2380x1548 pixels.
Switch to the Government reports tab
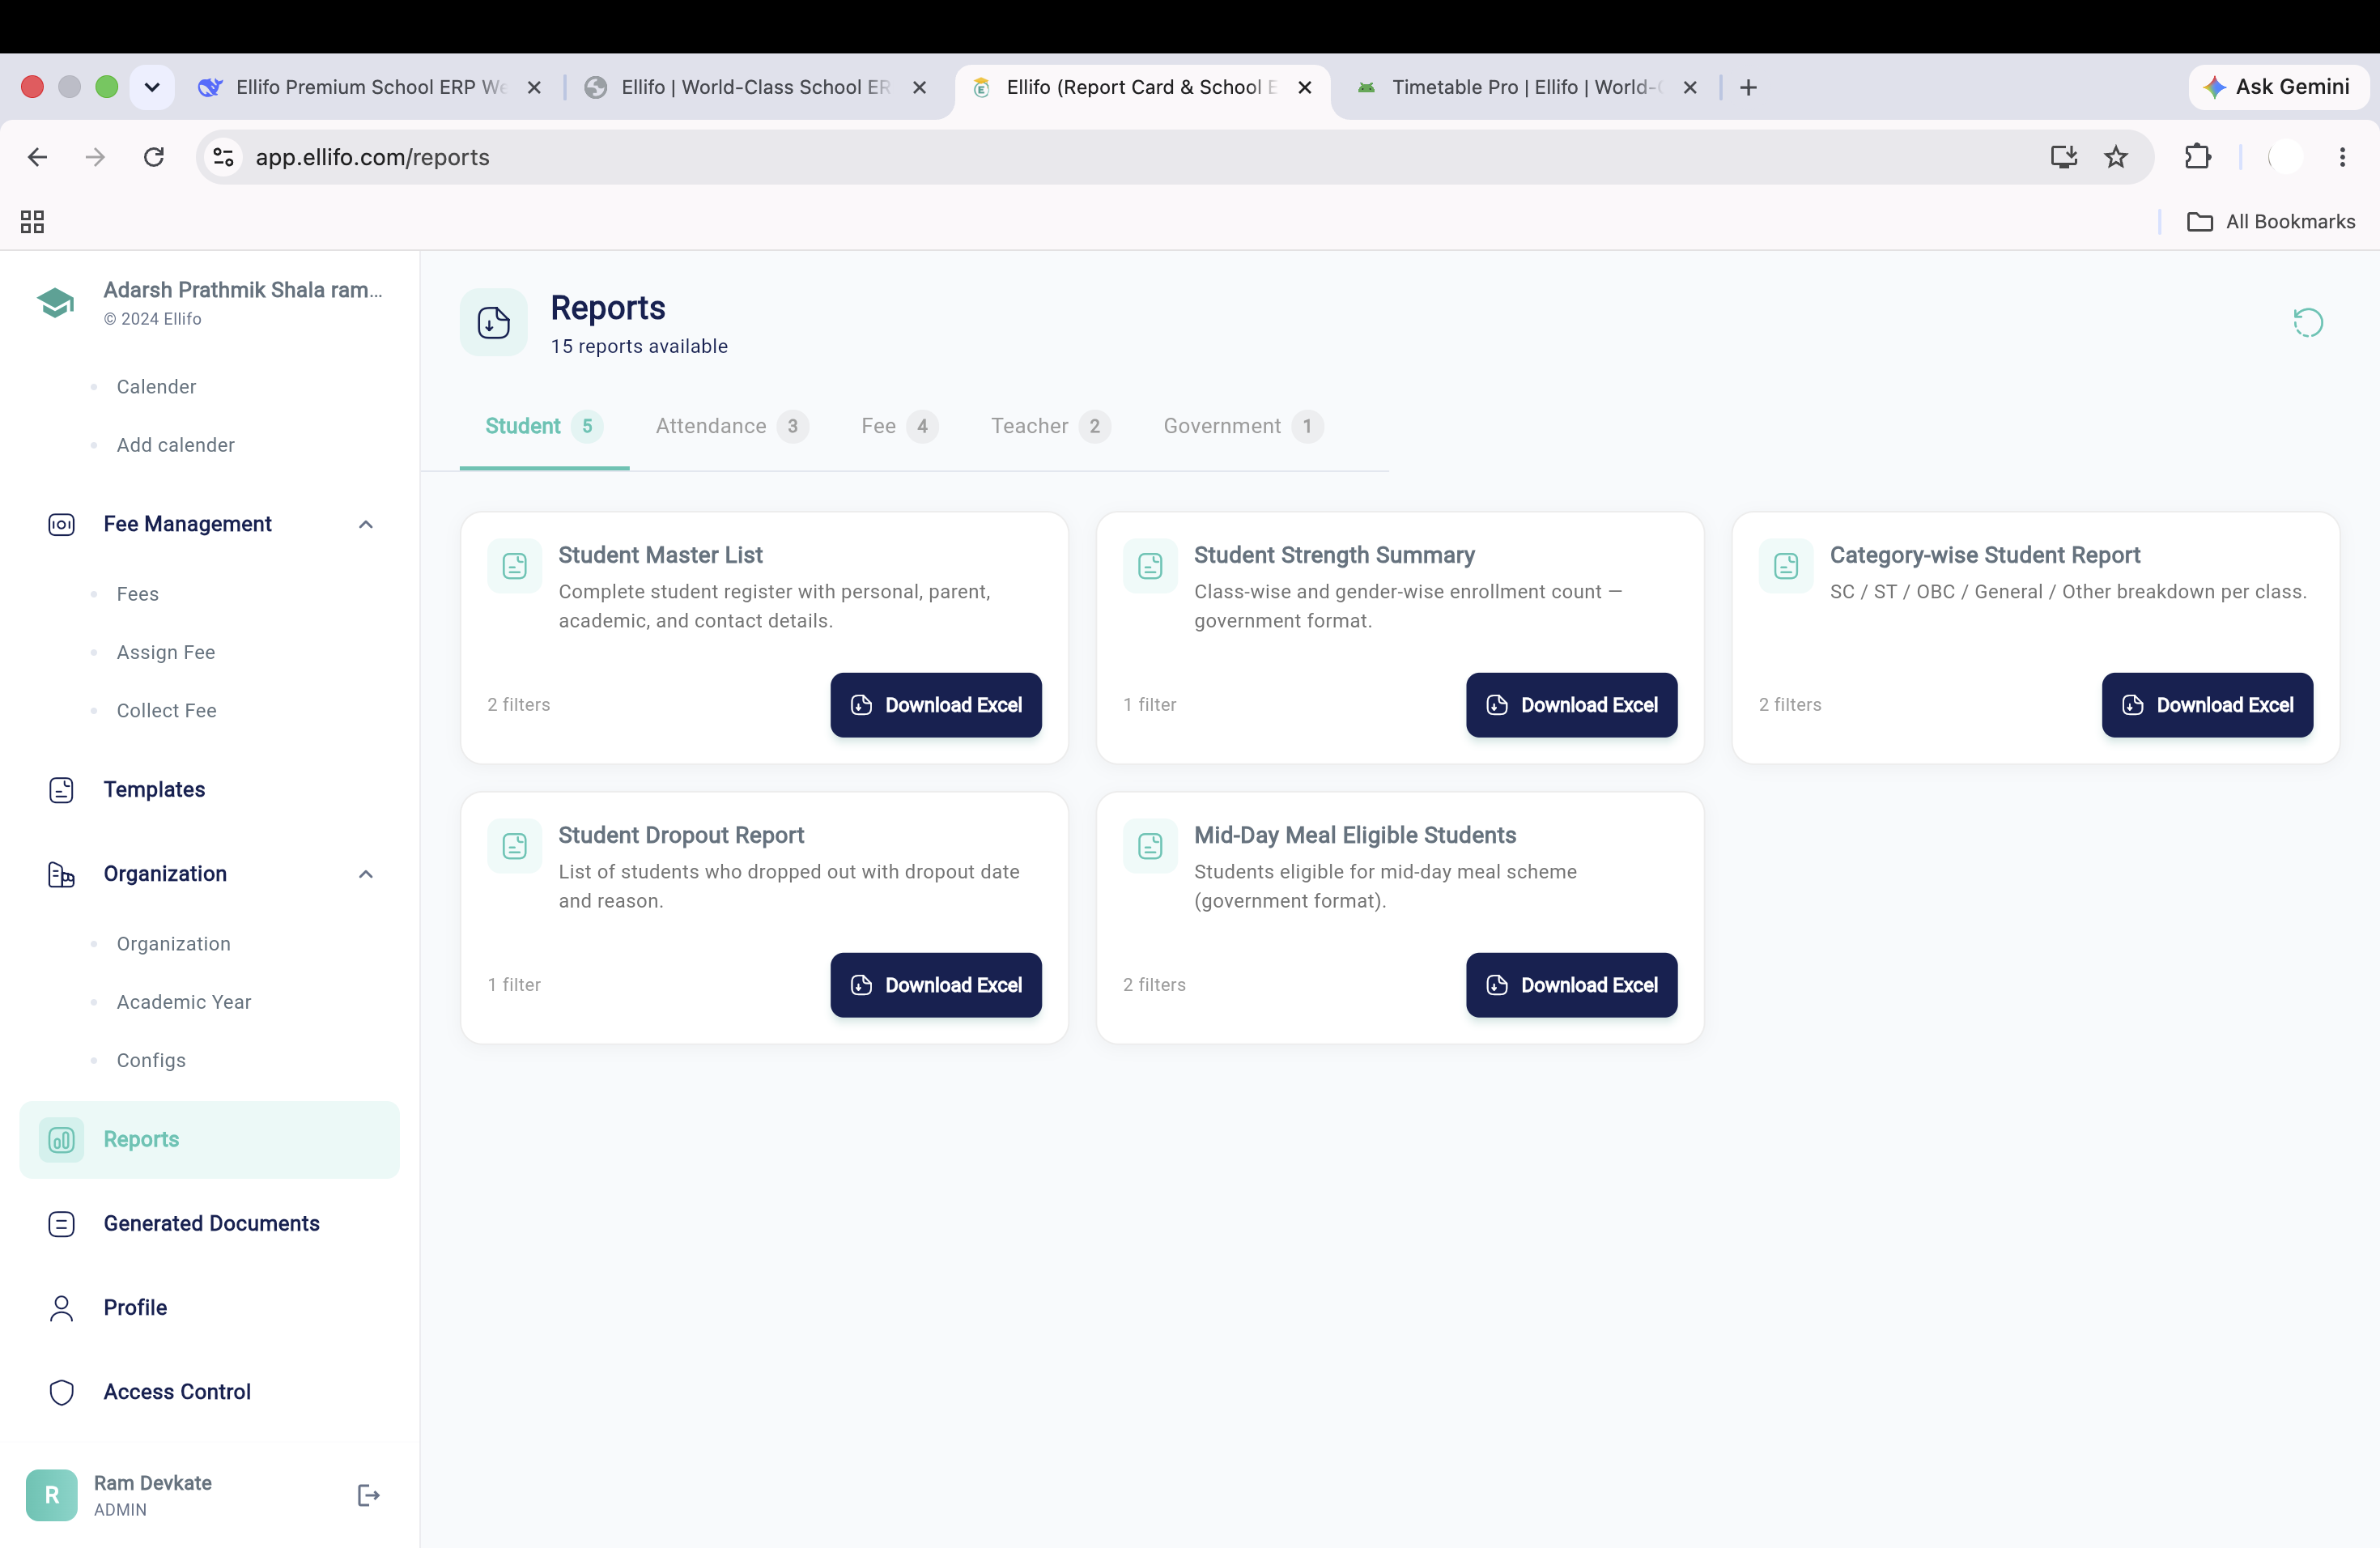[x=1243, y=426]
